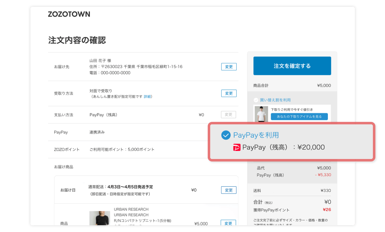This screenshot has width=385, height=232.
Task: Click PayPay（残高） in the 支払い方法 row
Action: 103,115
